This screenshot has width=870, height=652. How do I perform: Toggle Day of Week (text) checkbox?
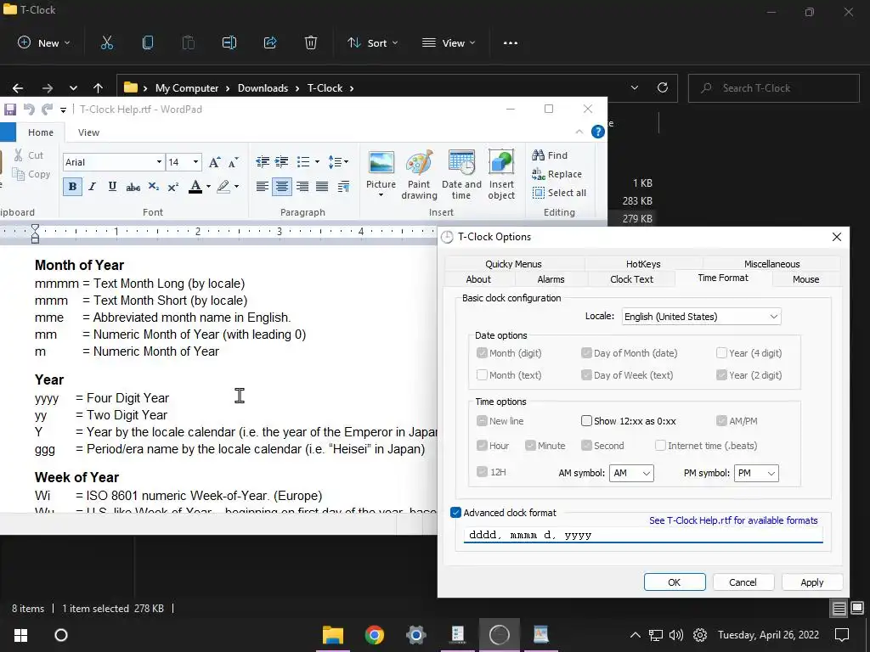coord(586,375)
